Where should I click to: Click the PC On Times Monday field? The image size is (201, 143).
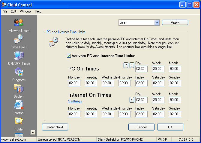tap(74, 83)
